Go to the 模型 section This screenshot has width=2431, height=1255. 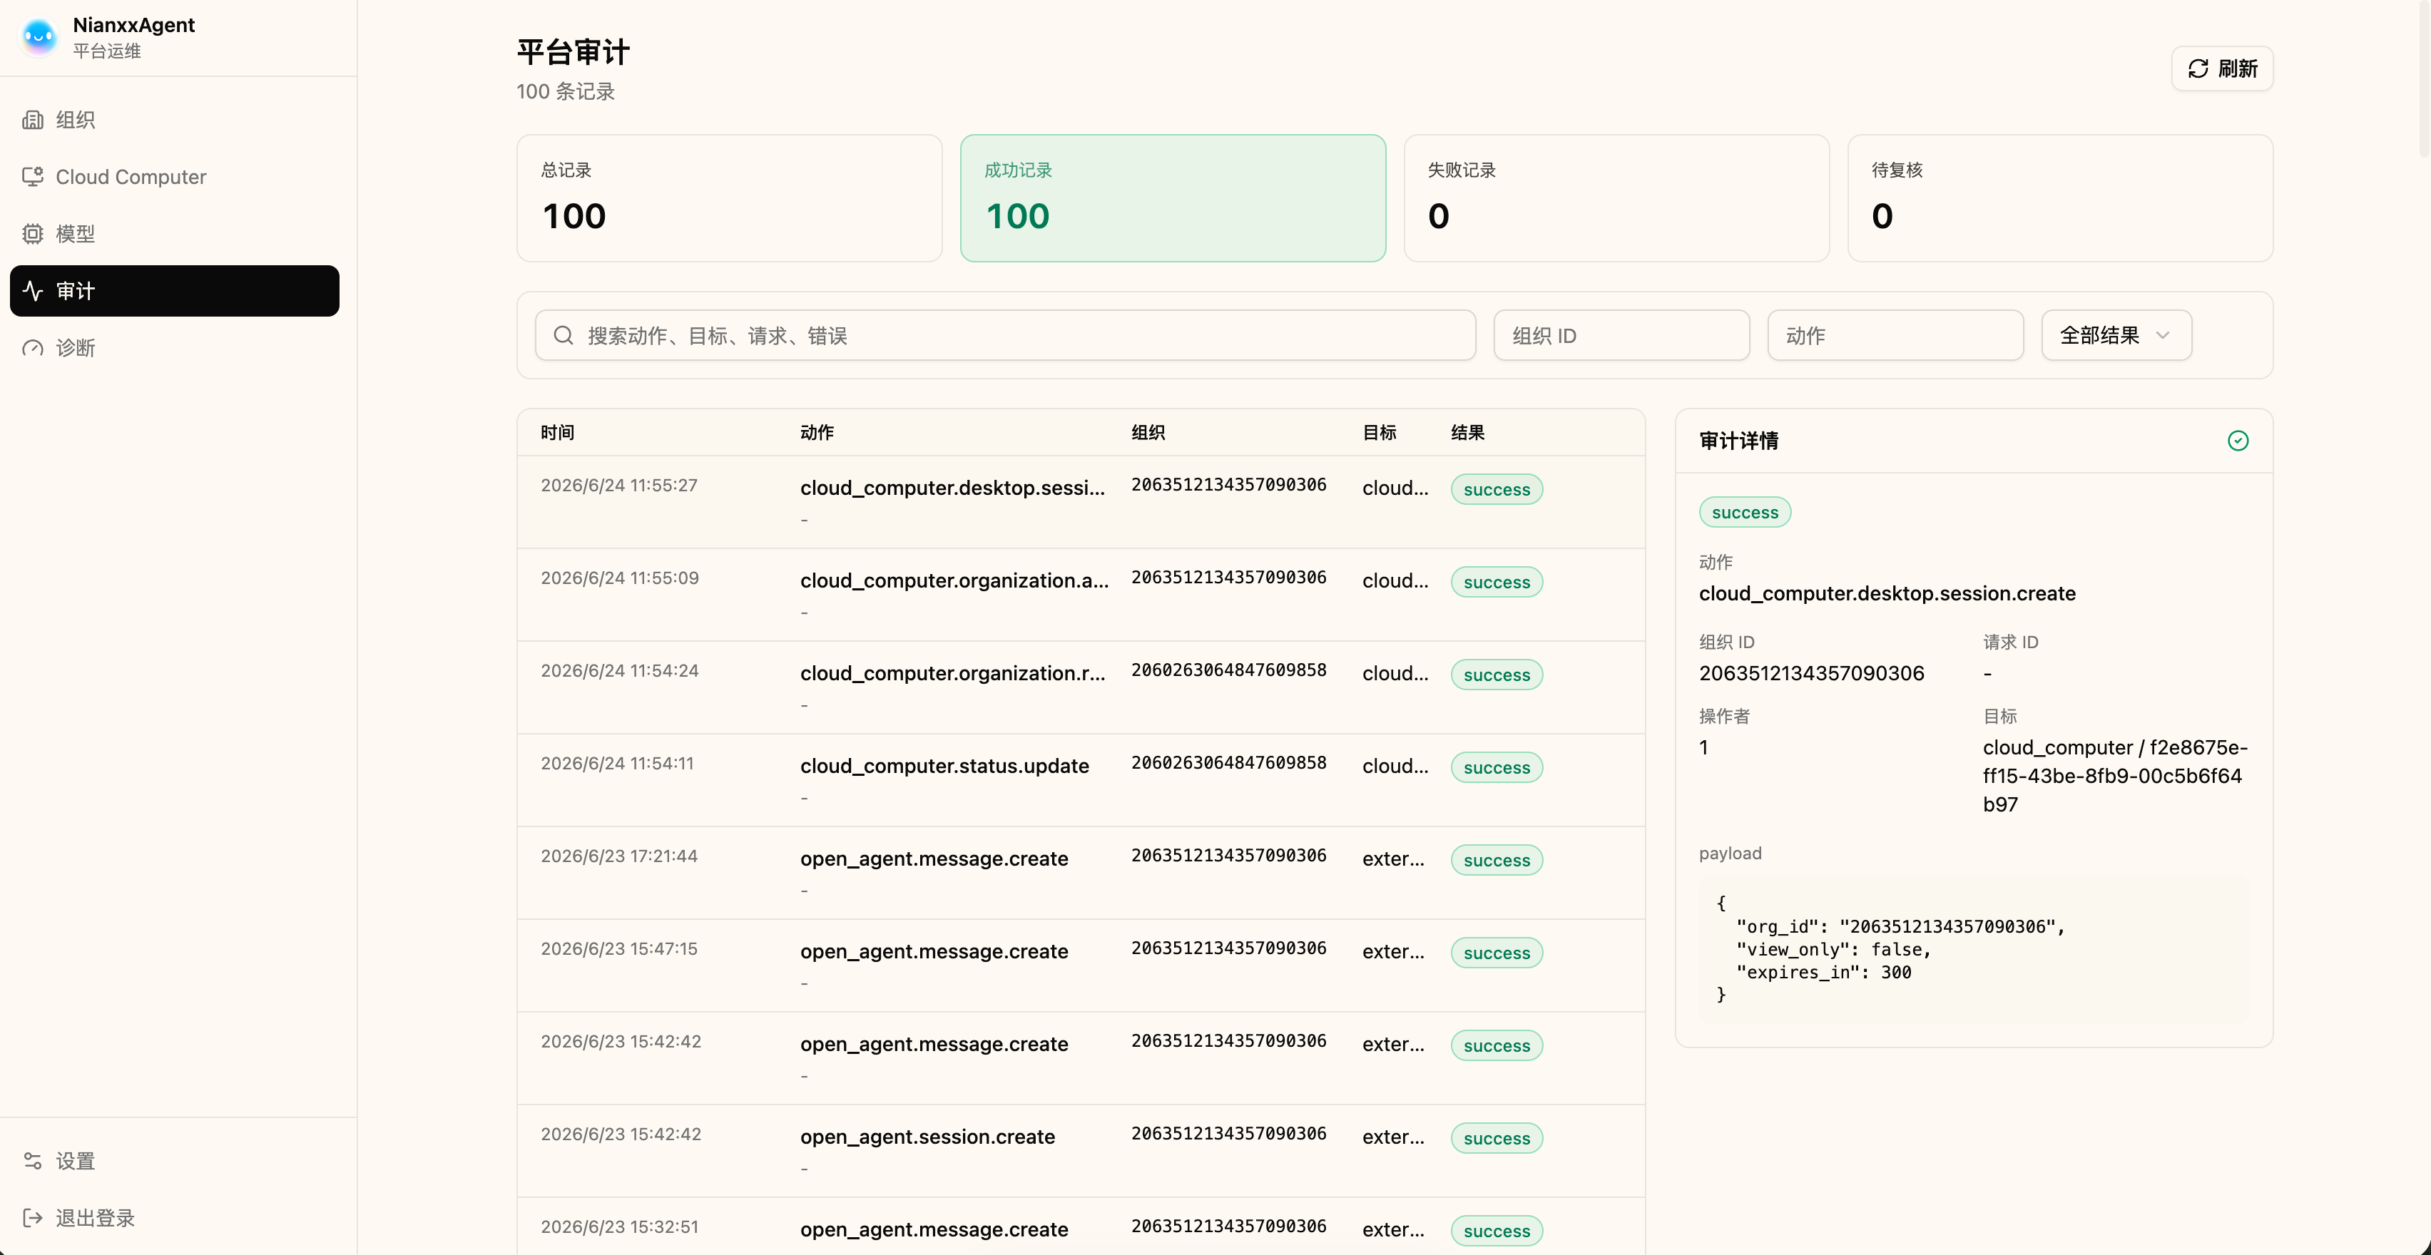tap(175, 233)
